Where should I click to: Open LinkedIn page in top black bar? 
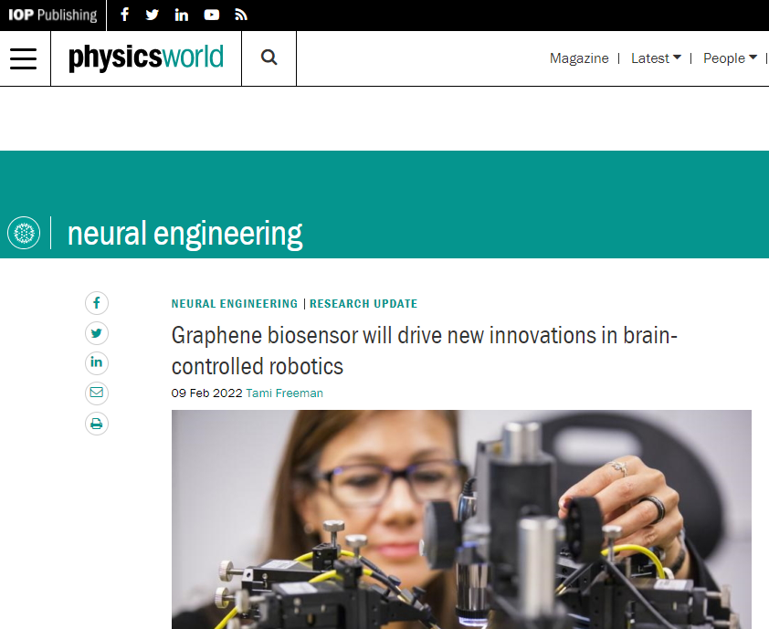point(182,16)
